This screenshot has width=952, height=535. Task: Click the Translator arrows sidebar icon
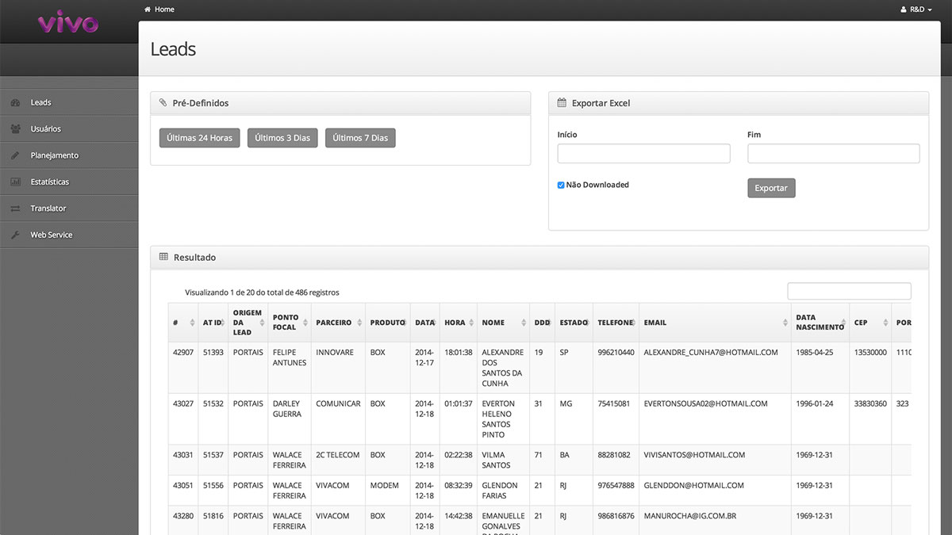(x=15, y=208)
